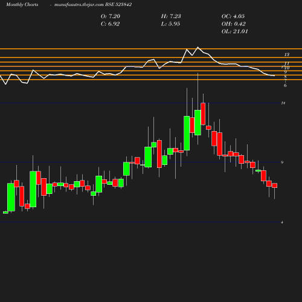
Task: Click the 'Monthly Charts' title text
Action: click(22, 5)
